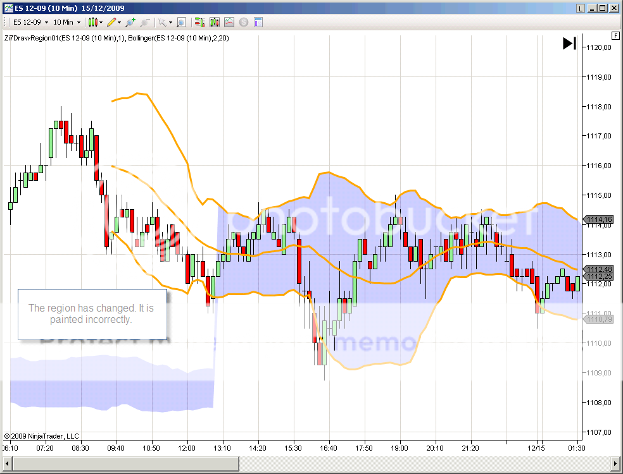
Task: Click the 1114,16 price marker label
Action: [599, 220]
